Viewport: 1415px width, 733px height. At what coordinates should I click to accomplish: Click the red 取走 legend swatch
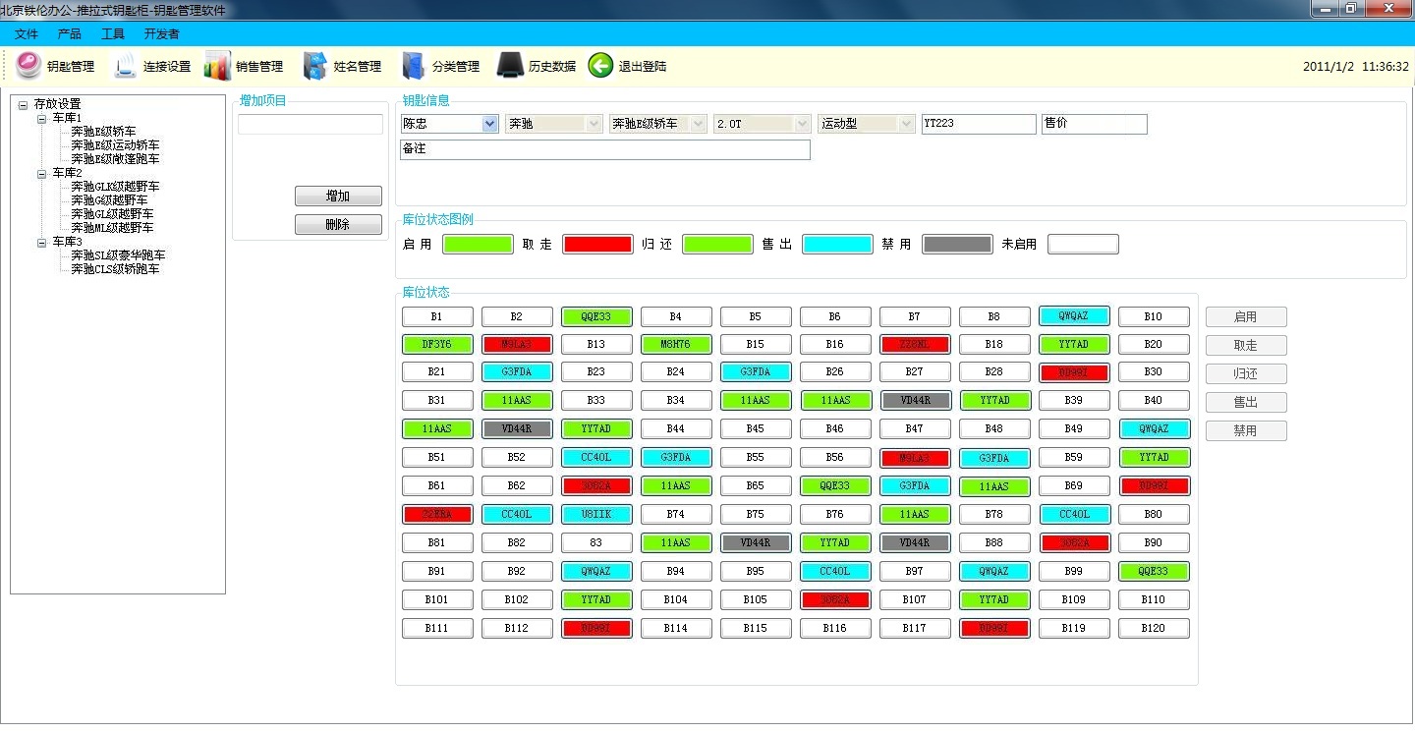[x=597, y=245]
